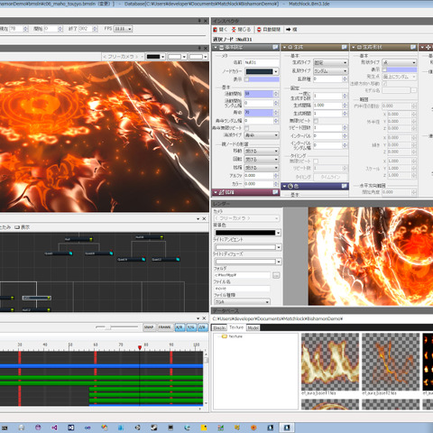433x433 pixels.
Task: Open the parent node 回転 influence dropdown
Action: 262,159
